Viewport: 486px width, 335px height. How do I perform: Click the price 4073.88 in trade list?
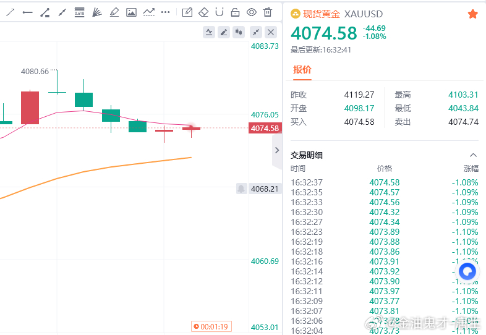pyautogui.click(x=385, y=242)
